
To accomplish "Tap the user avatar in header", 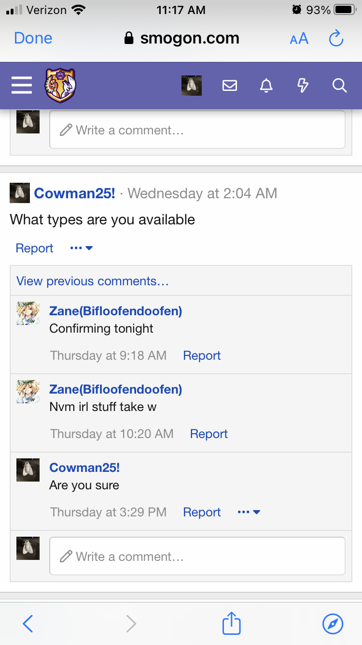I will tap(191, 86).
